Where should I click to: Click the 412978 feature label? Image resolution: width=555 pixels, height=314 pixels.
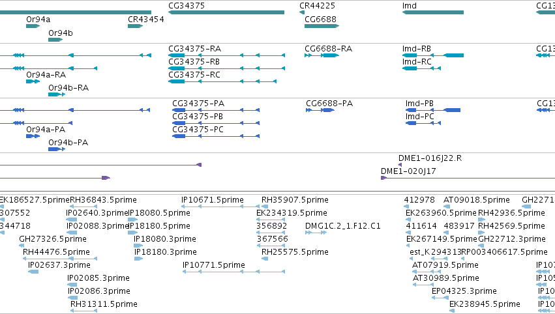pos(419,200)
